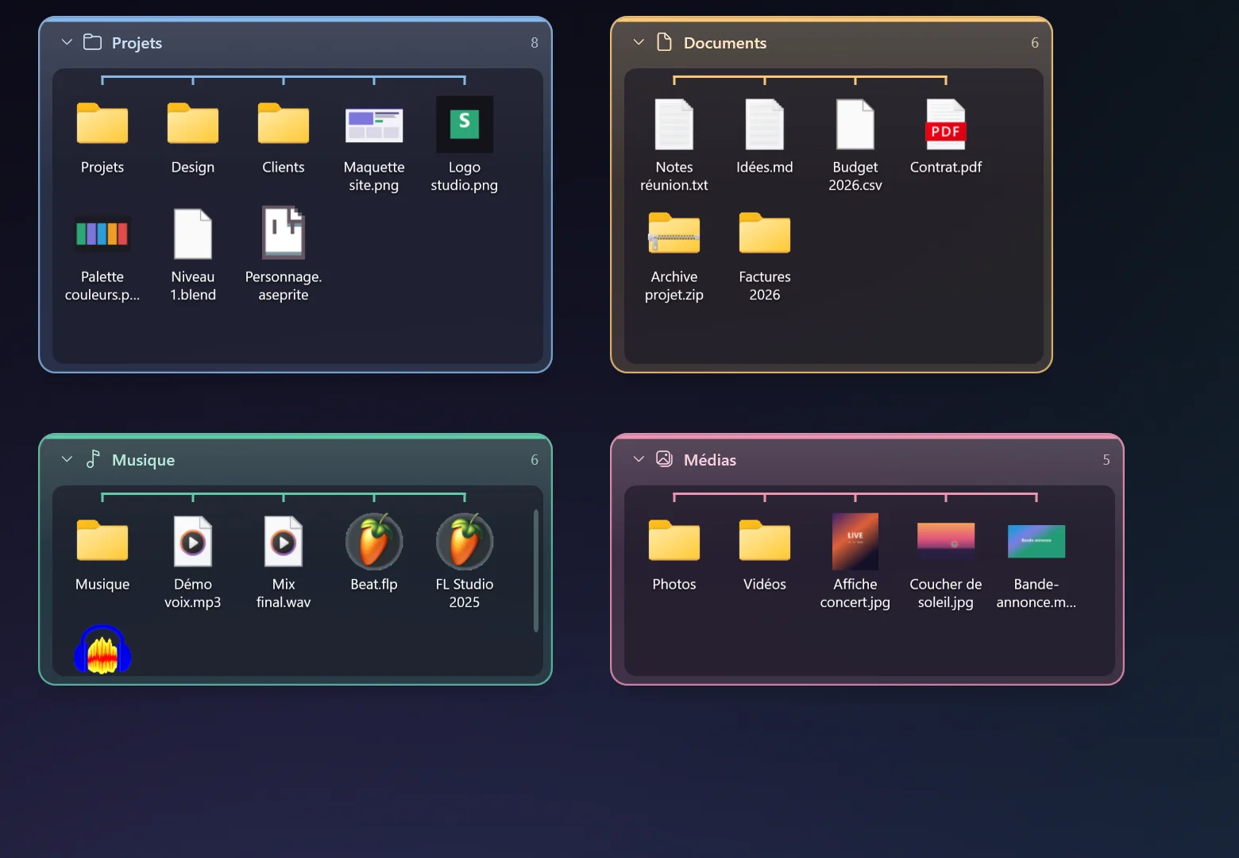Viewport: 1239px width, 858px height.
Task: Open the Design folder
Action: coord(193,124)
